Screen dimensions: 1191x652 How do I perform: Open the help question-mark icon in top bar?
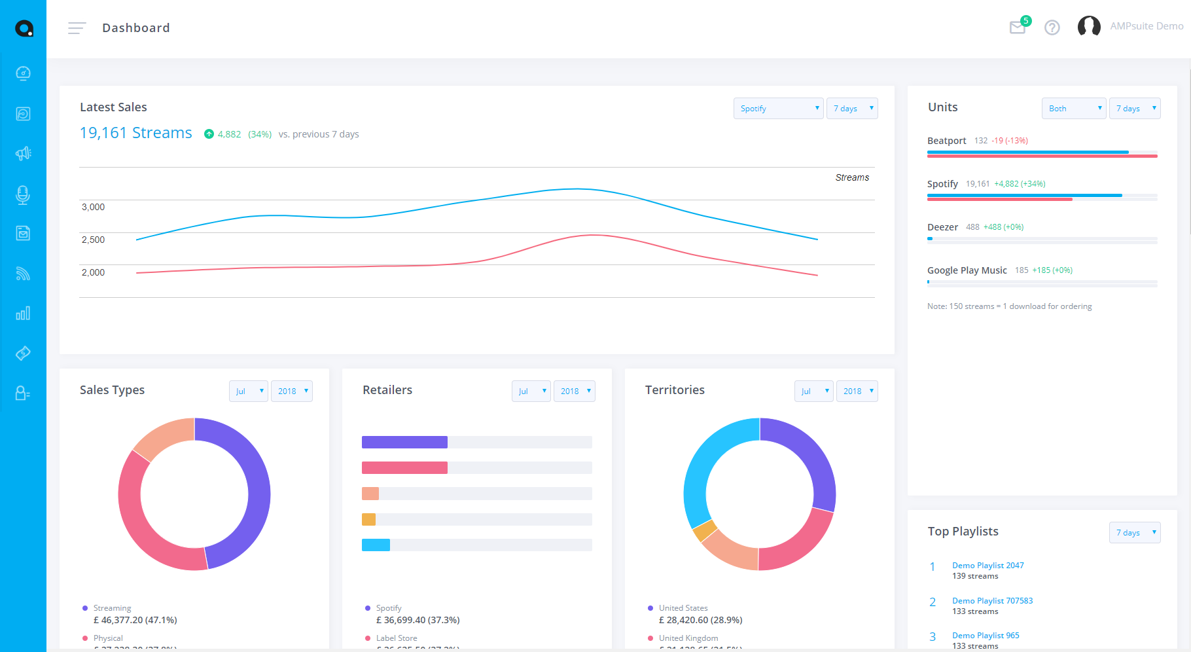point(1052,27)
